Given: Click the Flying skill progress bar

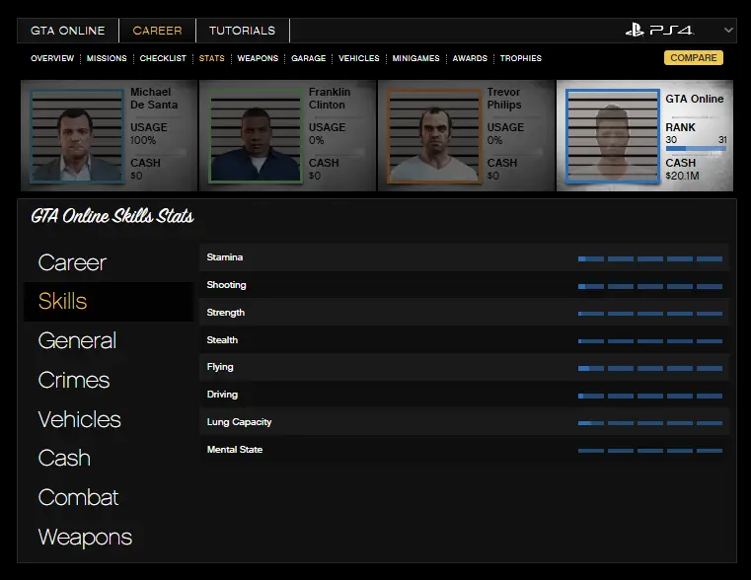Looking at the screenshot, I should 649,368.
